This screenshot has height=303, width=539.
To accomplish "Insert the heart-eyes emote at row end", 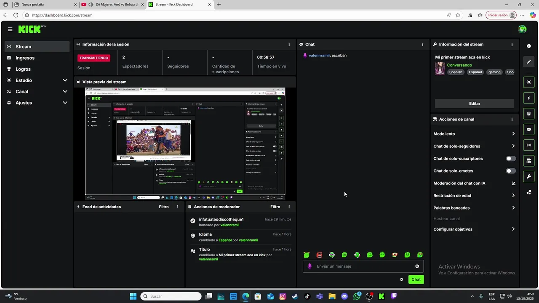I will pyautogui.click(x=420, y=255).
